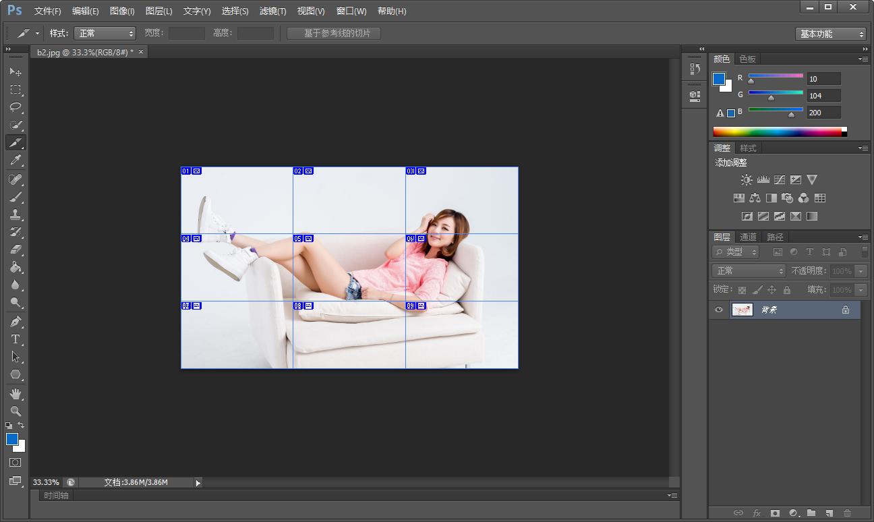The width and height of the screenshot is (874, 522).
Task: Open the layer filter 类型 dropdown
Action: click(736, 252)
